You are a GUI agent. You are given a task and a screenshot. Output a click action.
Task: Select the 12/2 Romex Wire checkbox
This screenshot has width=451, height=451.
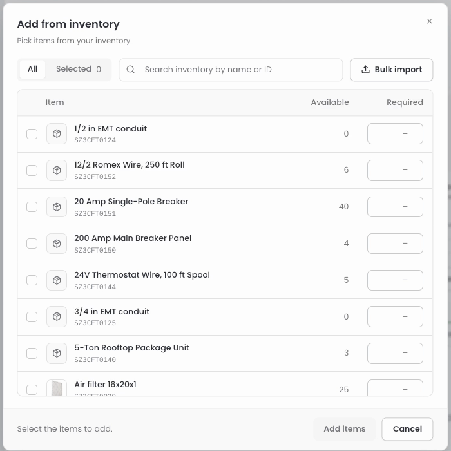(x=32, y=170)
